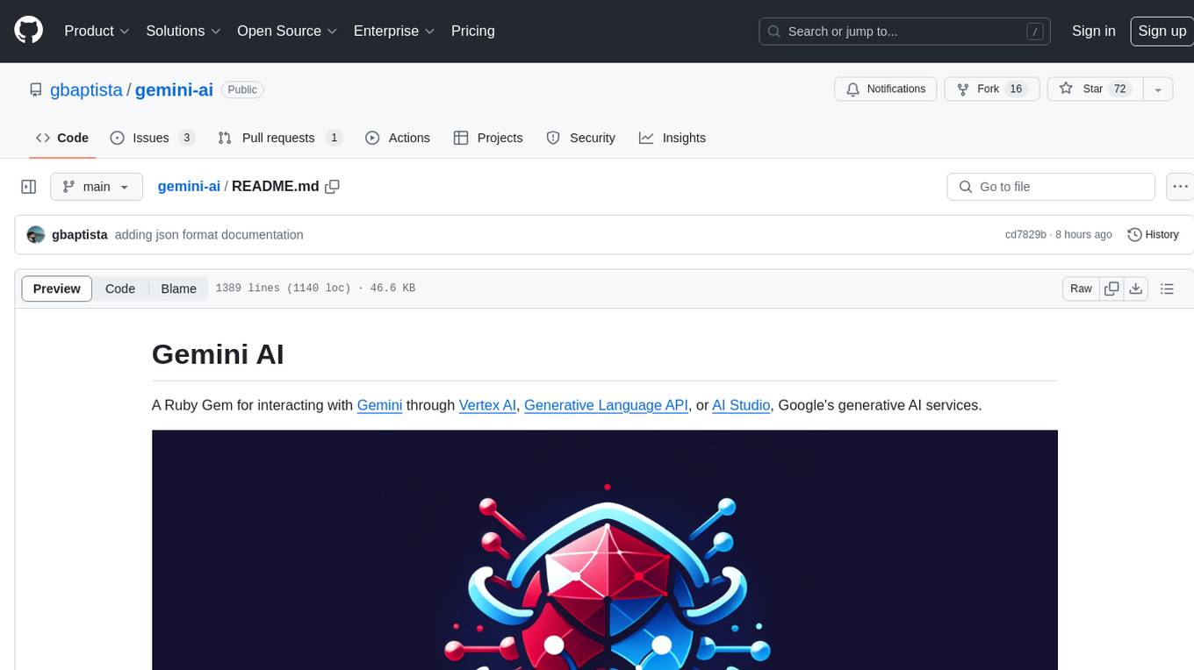Download the raw file icon
This screenshot has height=670, width=1194.
(1136, 289)
